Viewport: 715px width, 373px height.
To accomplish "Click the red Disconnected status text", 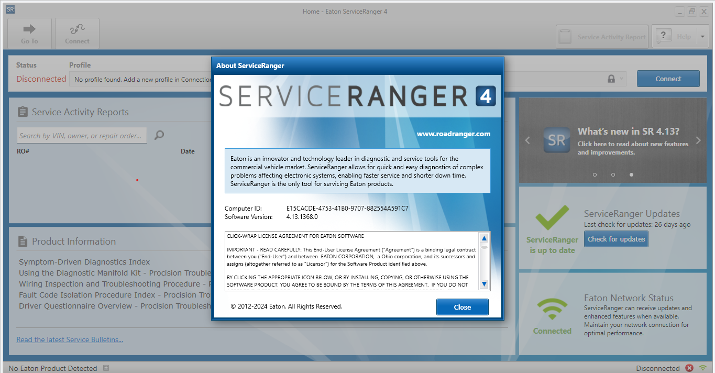I will pos(41,79).
